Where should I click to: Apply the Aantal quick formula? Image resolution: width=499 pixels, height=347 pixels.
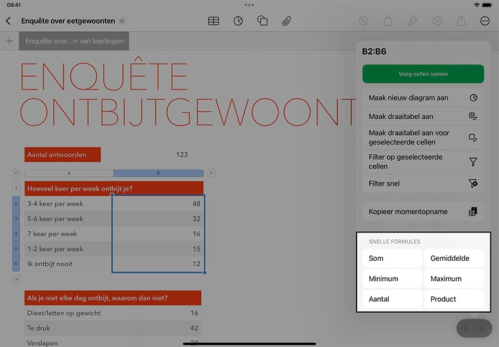[x=393, y=299]
